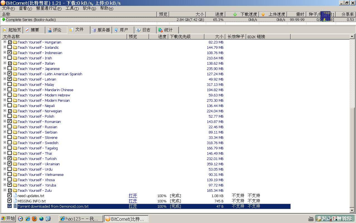Check the Teach Yourself - Icelandic checkbox
The image size is (356, 223).
[x=10, y=47]
